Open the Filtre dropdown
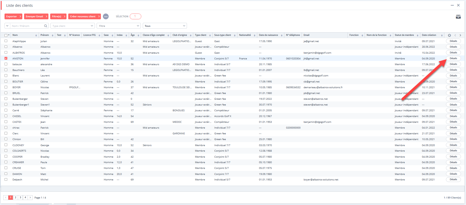Screen dimensions: 466x205 click(x=119, y=26)
